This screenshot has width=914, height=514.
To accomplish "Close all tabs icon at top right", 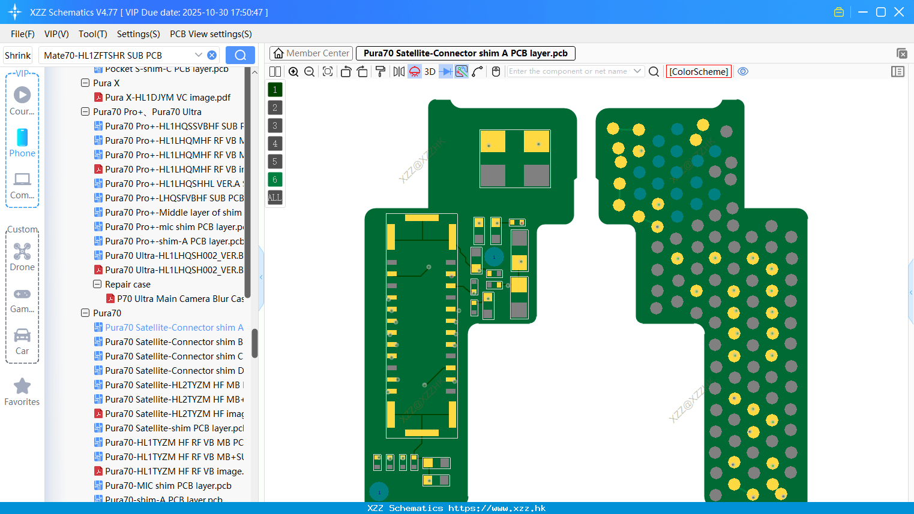I will [901, 53].
